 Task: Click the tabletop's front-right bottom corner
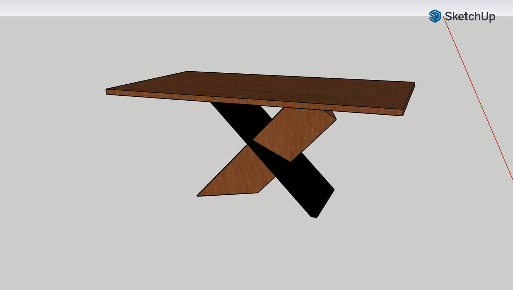[402, 116]
